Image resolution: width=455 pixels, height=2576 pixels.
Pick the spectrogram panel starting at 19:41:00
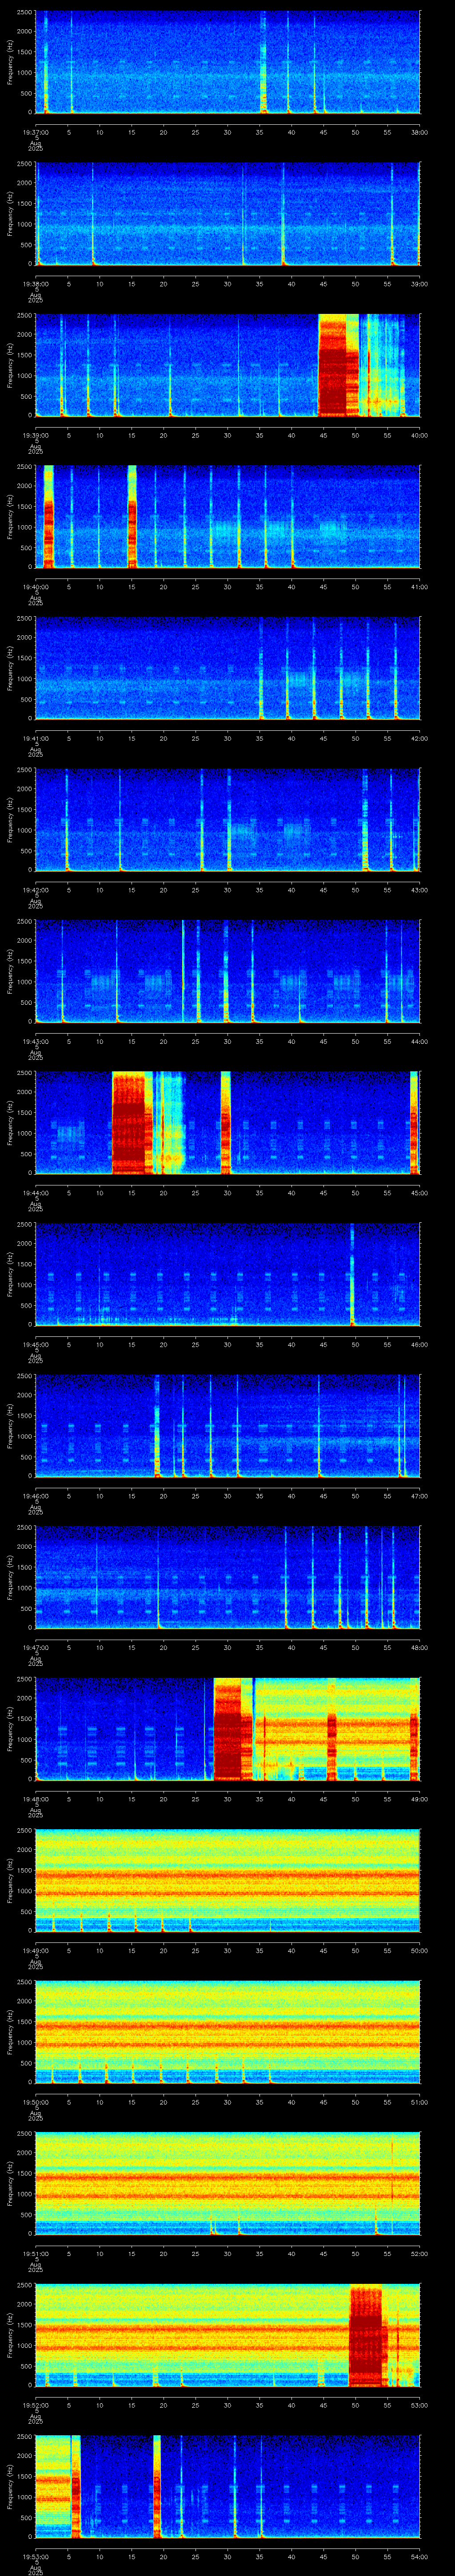pyautogui.click(x=227, y=668)
